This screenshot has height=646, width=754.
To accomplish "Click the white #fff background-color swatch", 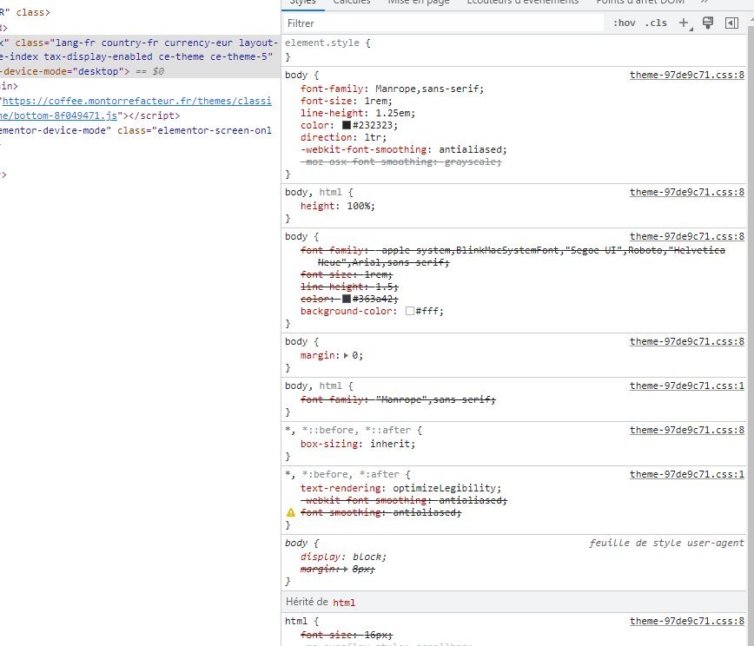I will point(410,311).
